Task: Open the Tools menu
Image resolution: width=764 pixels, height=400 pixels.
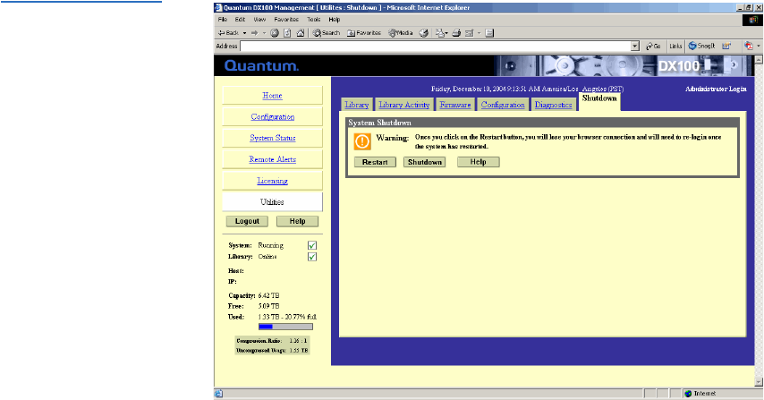Action: (314, 20)
